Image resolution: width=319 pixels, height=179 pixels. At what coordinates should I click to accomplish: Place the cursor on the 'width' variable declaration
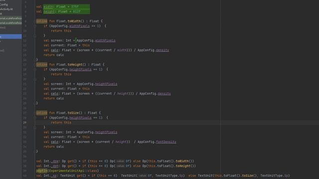(x=48, y=6)
